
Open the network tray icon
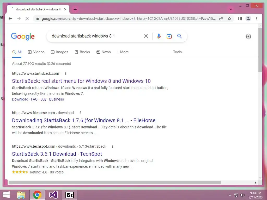236,195
